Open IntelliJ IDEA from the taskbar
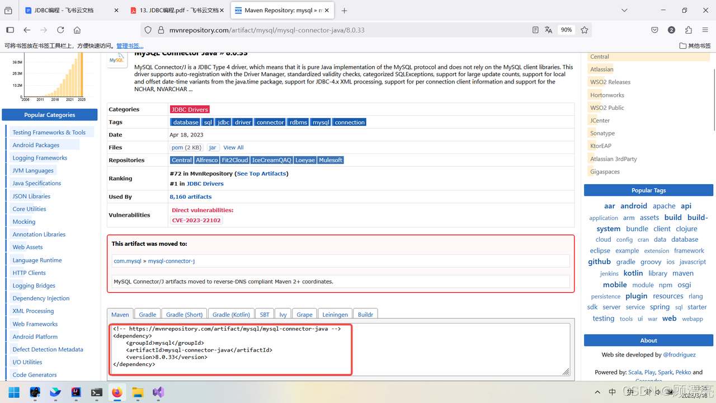 click(76, 392)
